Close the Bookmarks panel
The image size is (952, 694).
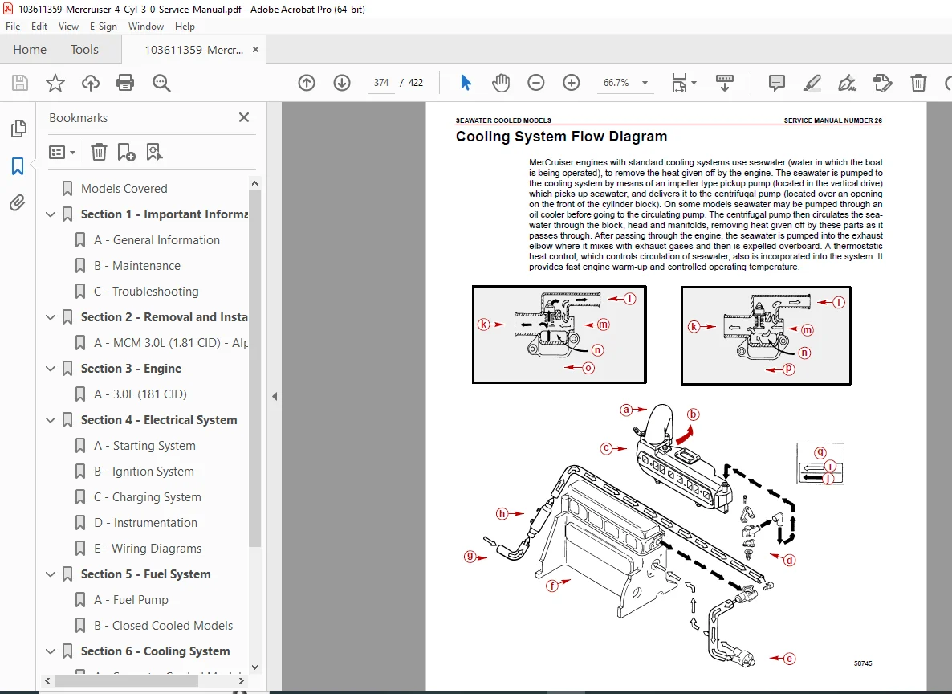244,117
